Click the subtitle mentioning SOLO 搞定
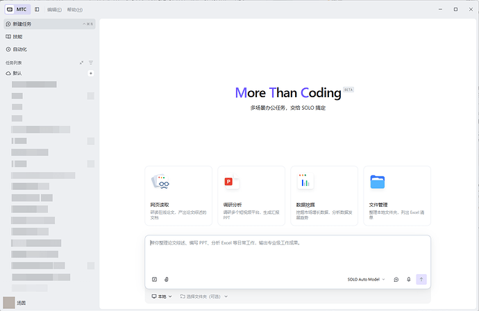The image size is (479, 311). [x=288, y=108]
